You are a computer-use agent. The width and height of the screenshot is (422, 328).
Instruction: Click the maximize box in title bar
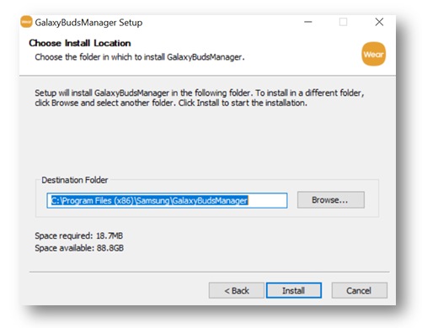[343, 22]
